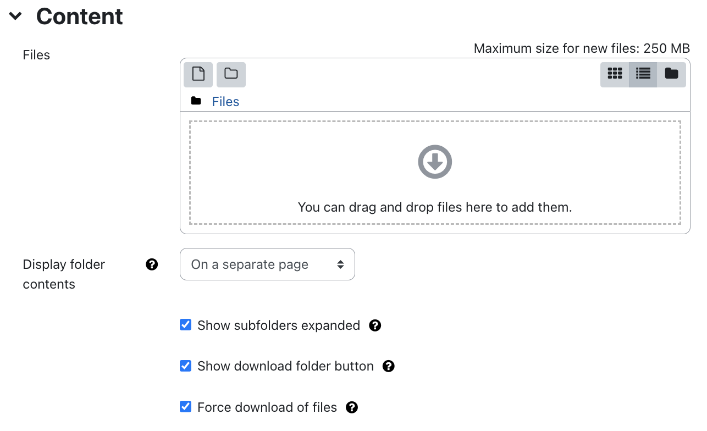Click the black folder icon beside Files path
707x431 pixels.
click(x=196, y=101)
